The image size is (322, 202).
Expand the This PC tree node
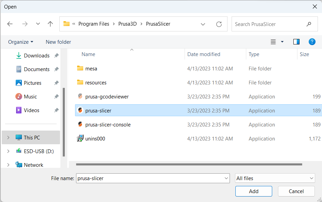tap(8, 137)
